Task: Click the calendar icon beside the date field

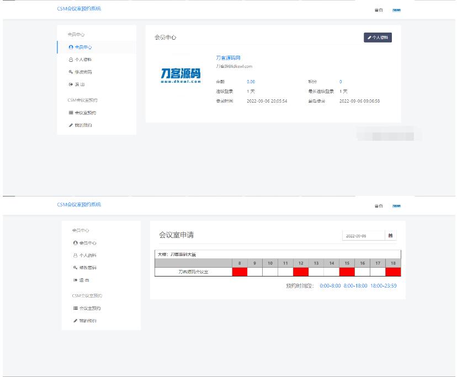Action: (391, 234)
